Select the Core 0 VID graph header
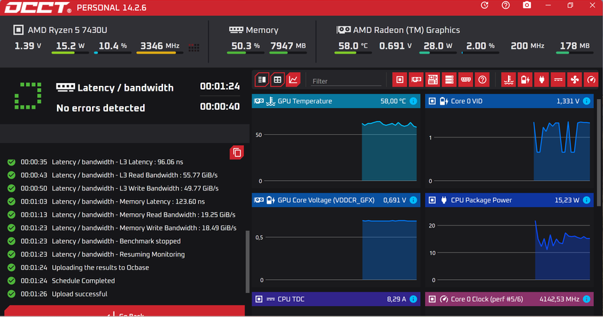Image resolution: width=603 pixels, height=317 pixels. point(509,101)
